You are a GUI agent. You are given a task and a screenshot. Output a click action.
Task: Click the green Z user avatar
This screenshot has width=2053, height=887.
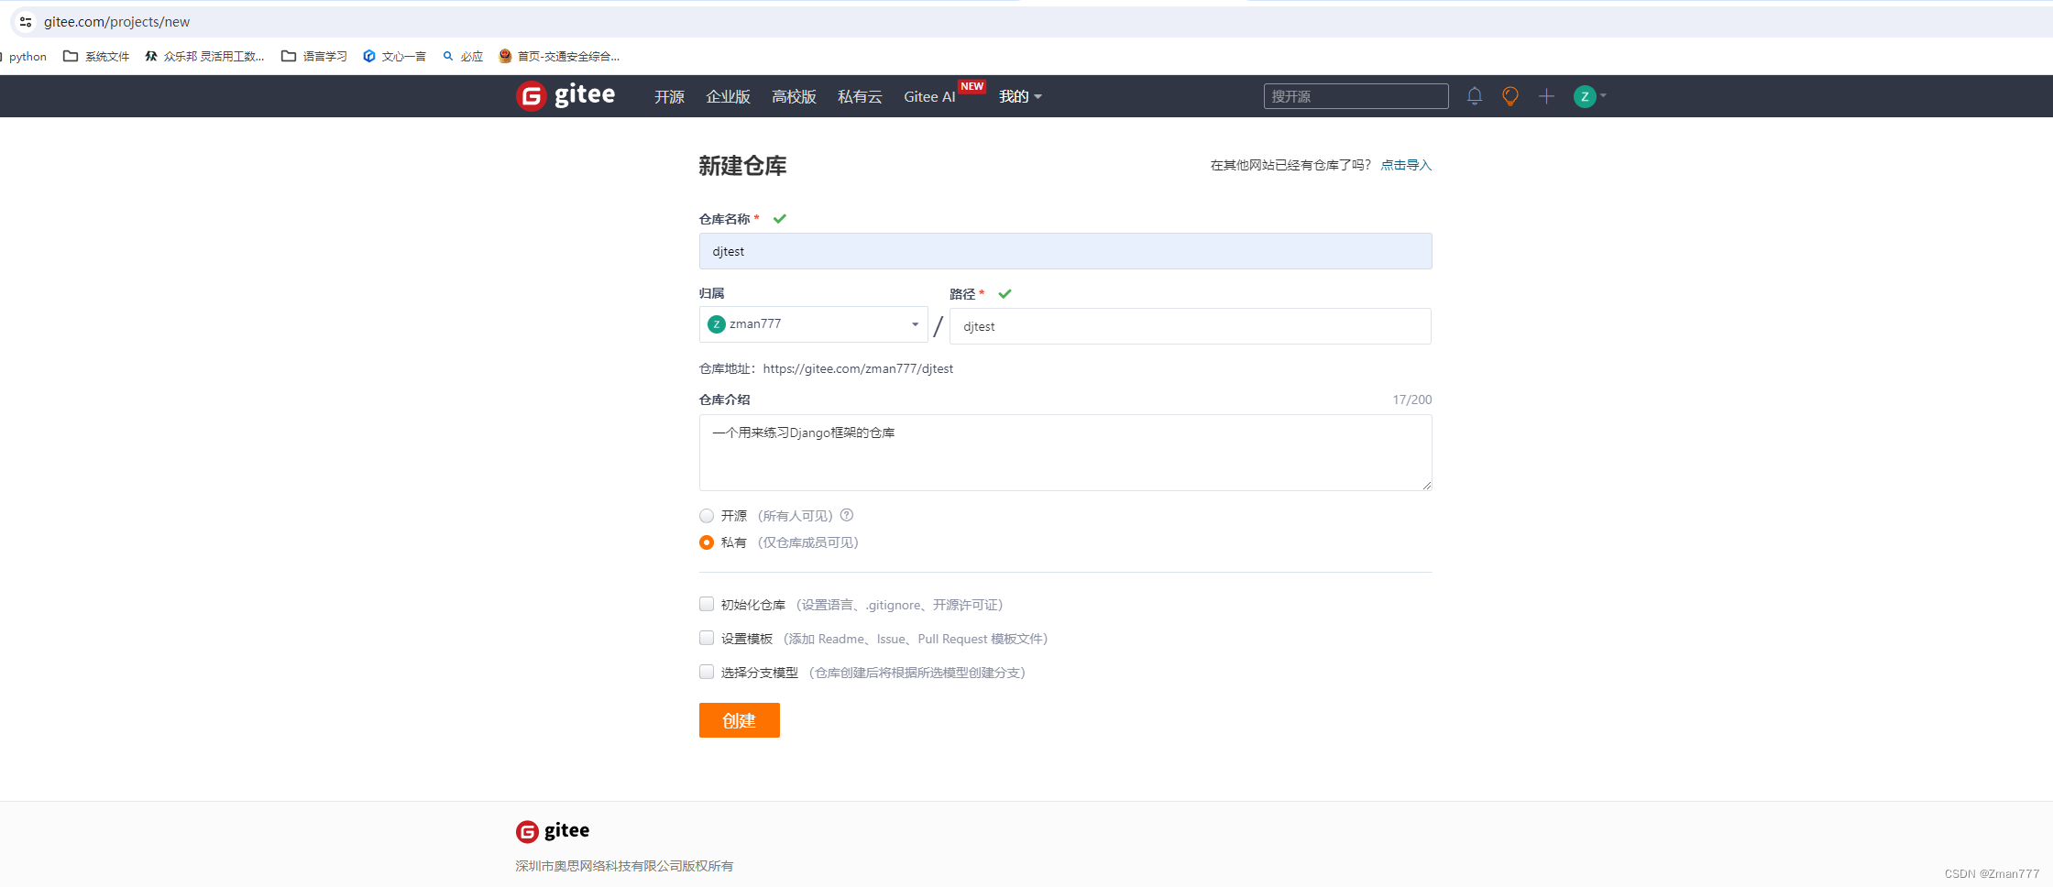(x=1585, y=95)
